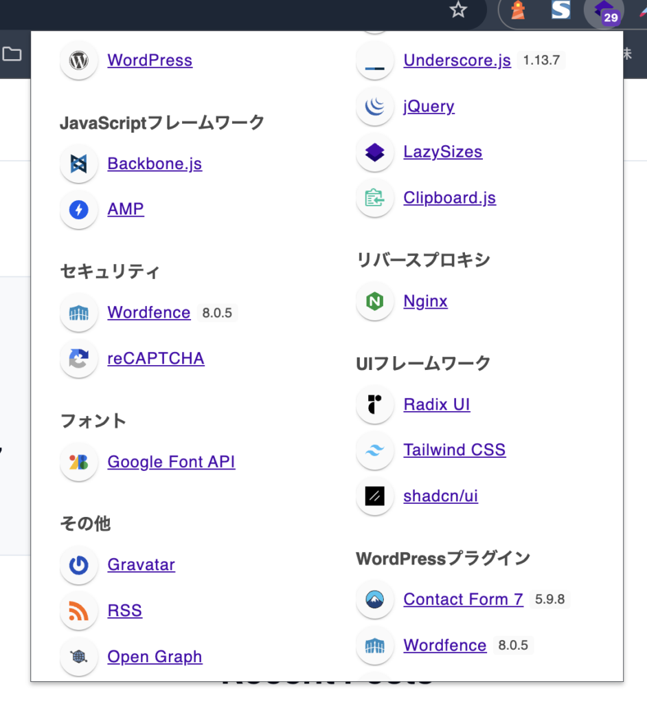This screenshot has width=647, height=704.
Task: Select the Contact Form 7 version 5.9.8 badge
Action: (x=550, y=599)
